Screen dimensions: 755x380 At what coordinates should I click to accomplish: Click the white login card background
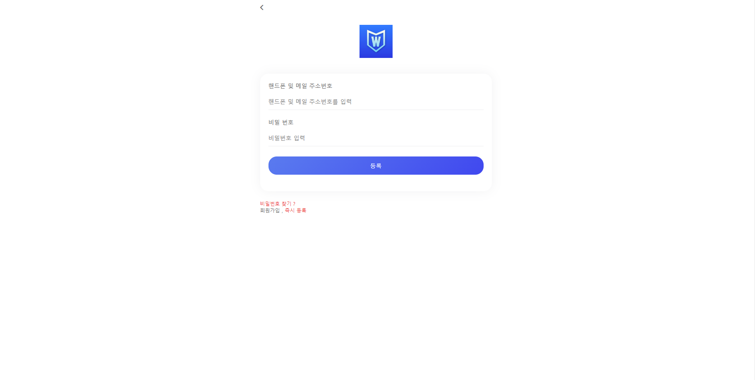tap(376, 183)
